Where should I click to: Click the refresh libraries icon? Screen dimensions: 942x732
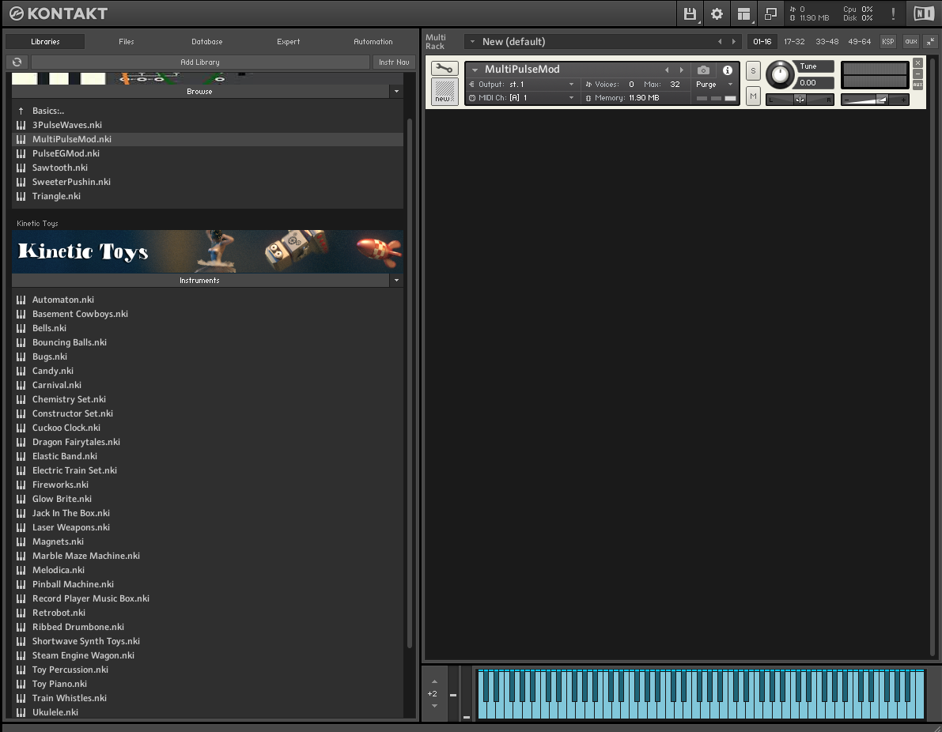(17, 62)
